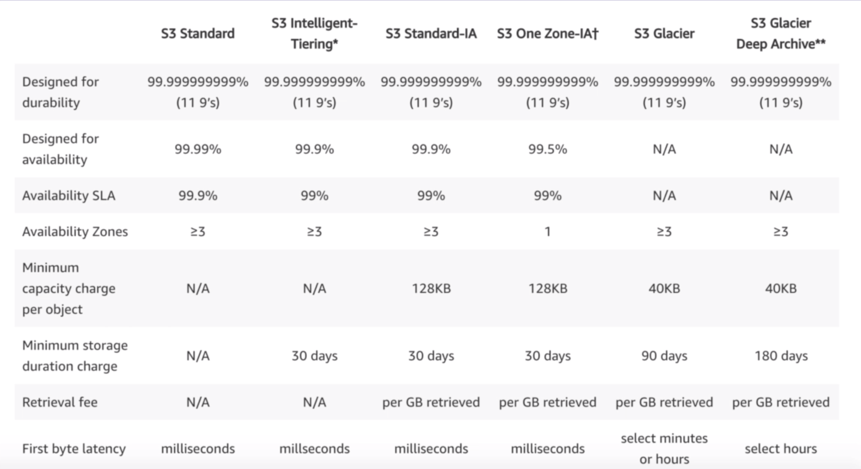Select the S3 One Zone-IA column header
Image resolution: width=861 pixels, height=469 pixels.
(547, 33)
